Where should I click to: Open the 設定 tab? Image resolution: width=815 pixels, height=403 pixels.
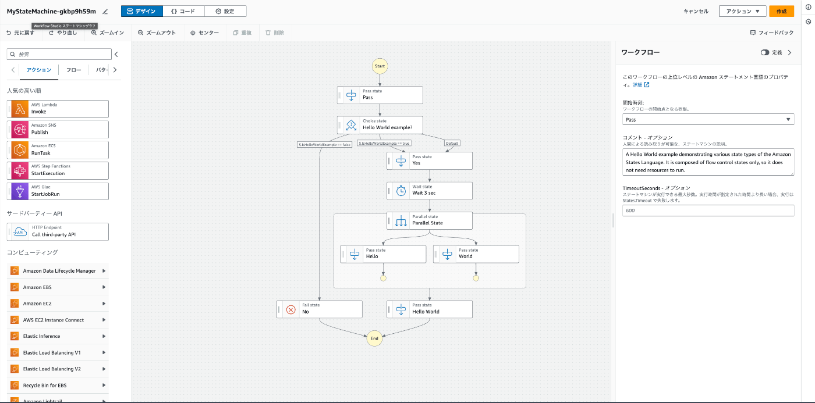tap(225, 11)
